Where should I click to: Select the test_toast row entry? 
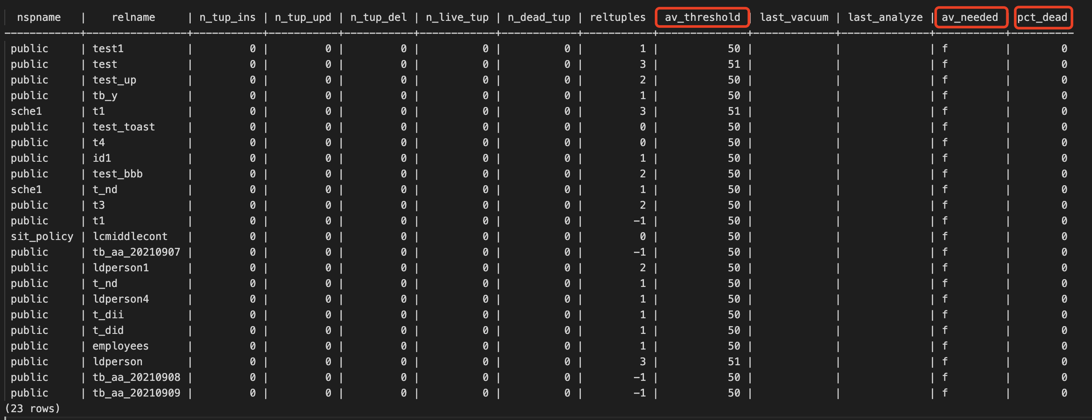124,127
